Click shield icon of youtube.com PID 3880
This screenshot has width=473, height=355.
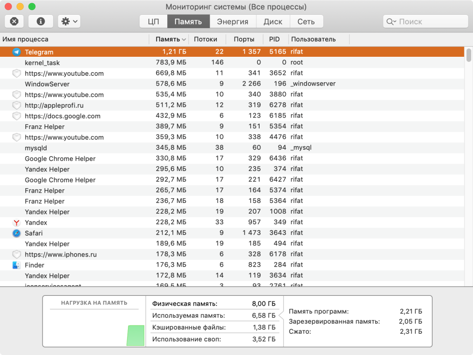point(17,94)
